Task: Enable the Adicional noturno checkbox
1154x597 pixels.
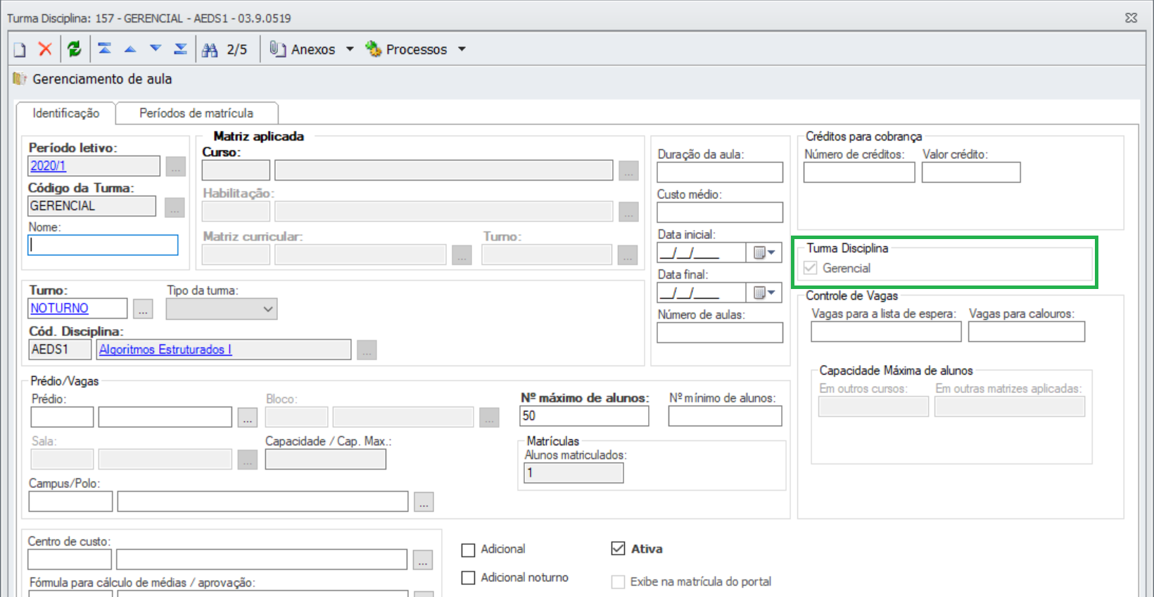Action: (x=468, y=578)
